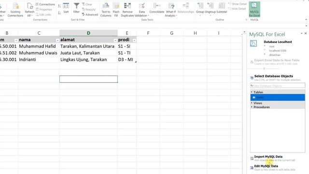The width and height of the screenshot is (309, 174).
Task: Click the Subtotal icon
Action: click(x=222, y=5)
